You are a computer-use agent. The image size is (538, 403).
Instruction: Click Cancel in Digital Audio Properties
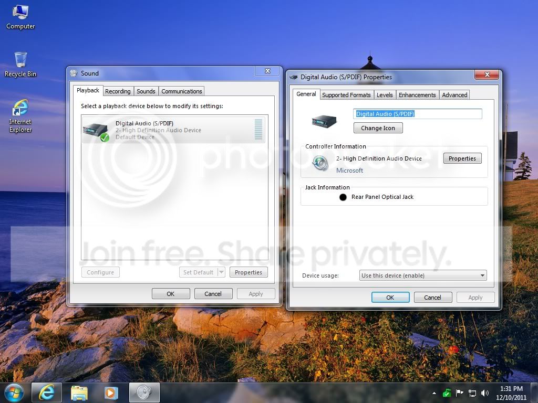(433, 298)
